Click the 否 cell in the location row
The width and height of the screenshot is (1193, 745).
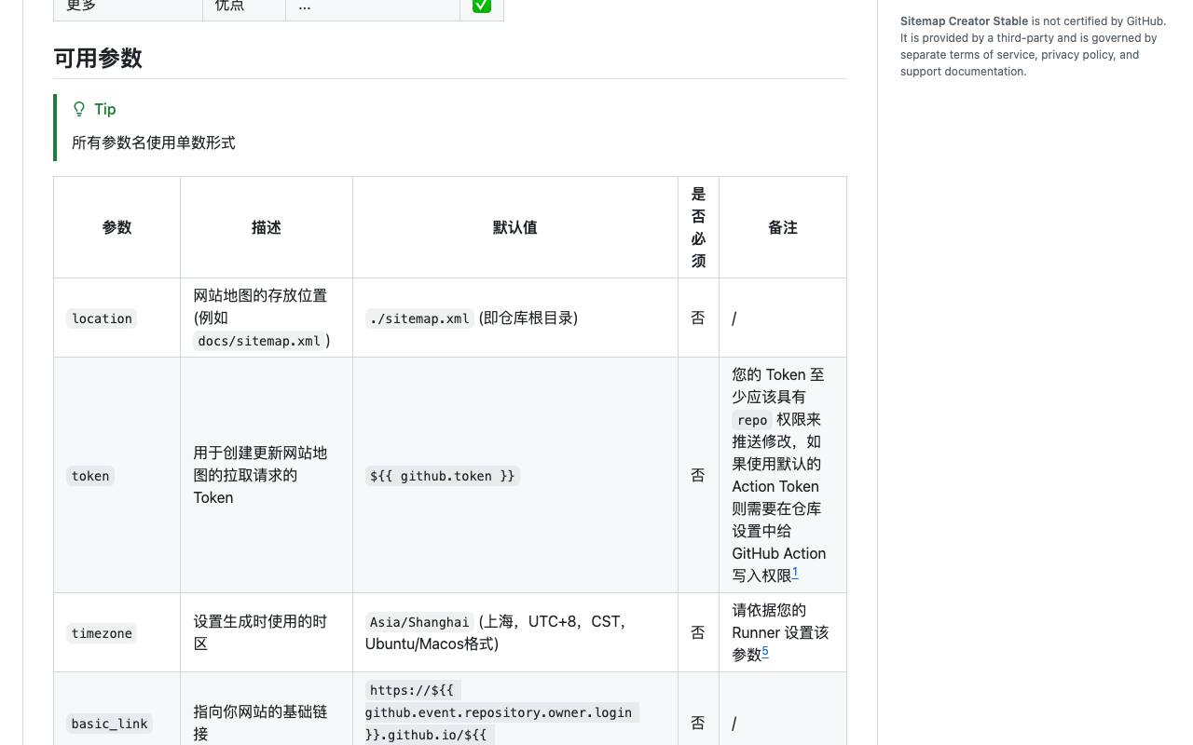point(698,318)
